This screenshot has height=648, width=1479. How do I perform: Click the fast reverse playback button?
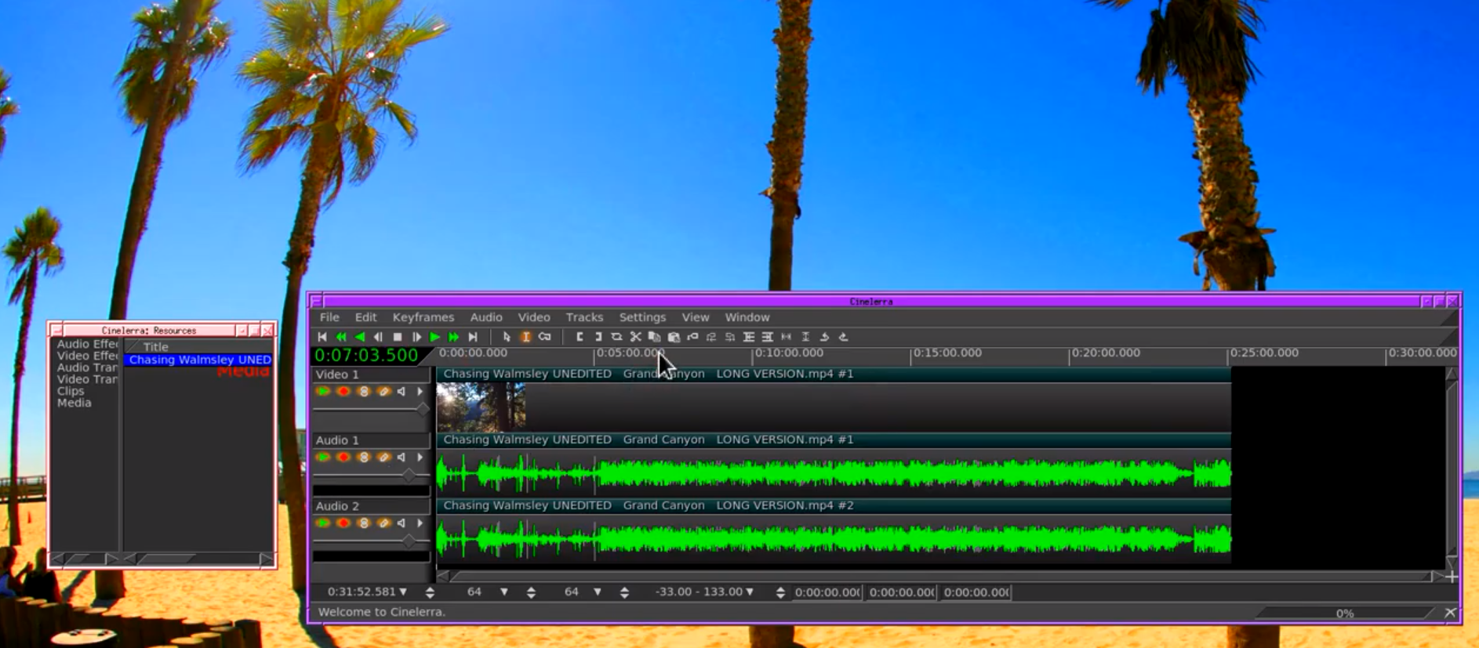[341, 337]
